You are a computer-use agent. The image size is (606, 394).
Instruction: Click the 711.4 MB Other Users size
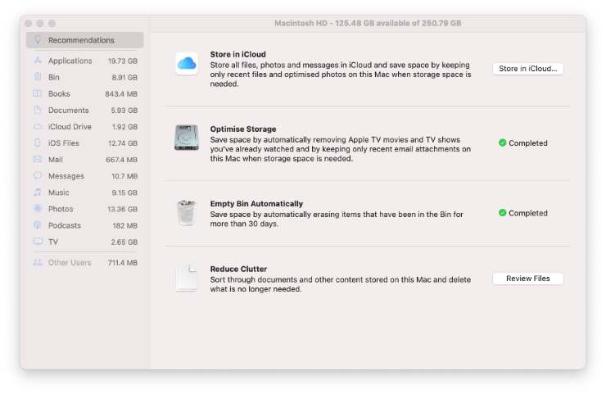coord(123,263)
